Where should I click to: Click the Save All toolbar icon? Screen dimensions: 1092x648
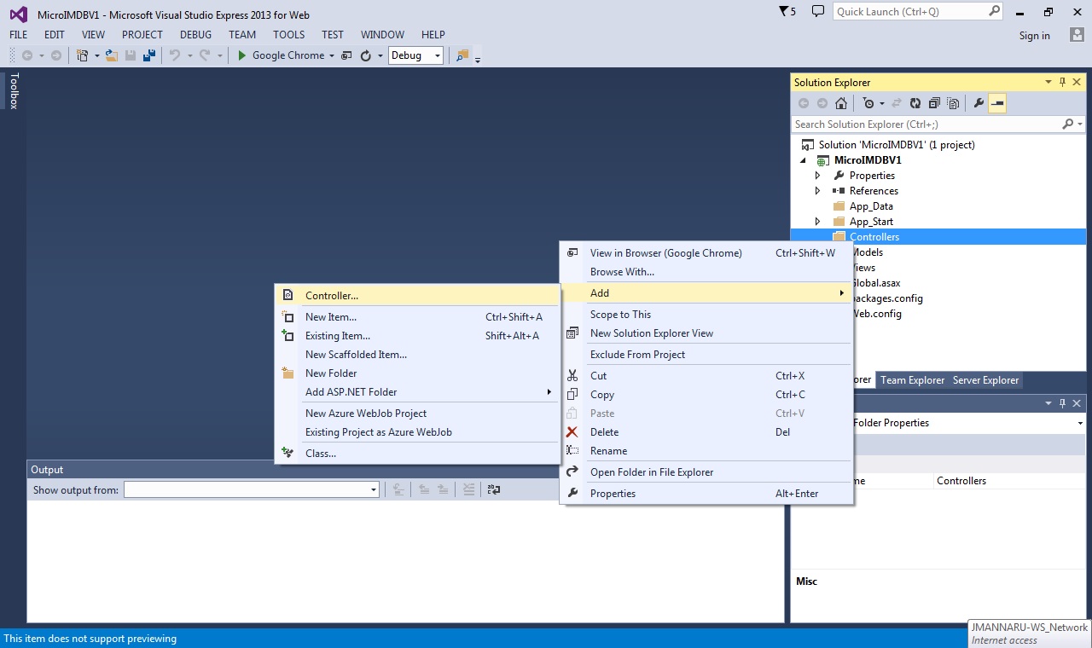148,55
